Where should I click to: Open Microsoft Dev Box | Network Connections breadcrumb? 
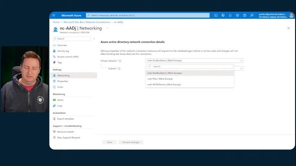coord(86,22)
